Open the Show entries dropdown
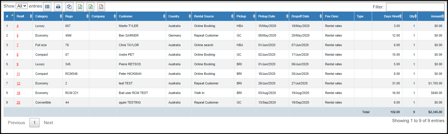 click(x=22, y=6)
